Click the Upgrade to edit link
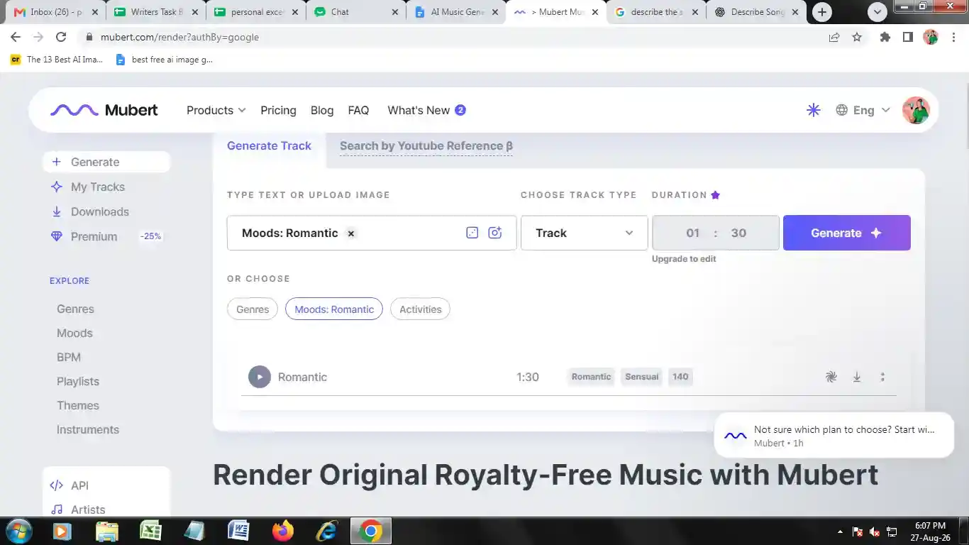The image size is (969, 545). [x=684, y=259]
